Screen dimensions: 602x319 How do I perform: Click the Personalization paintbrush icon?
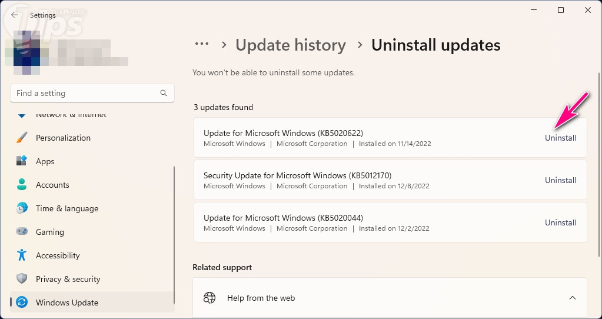22,138
